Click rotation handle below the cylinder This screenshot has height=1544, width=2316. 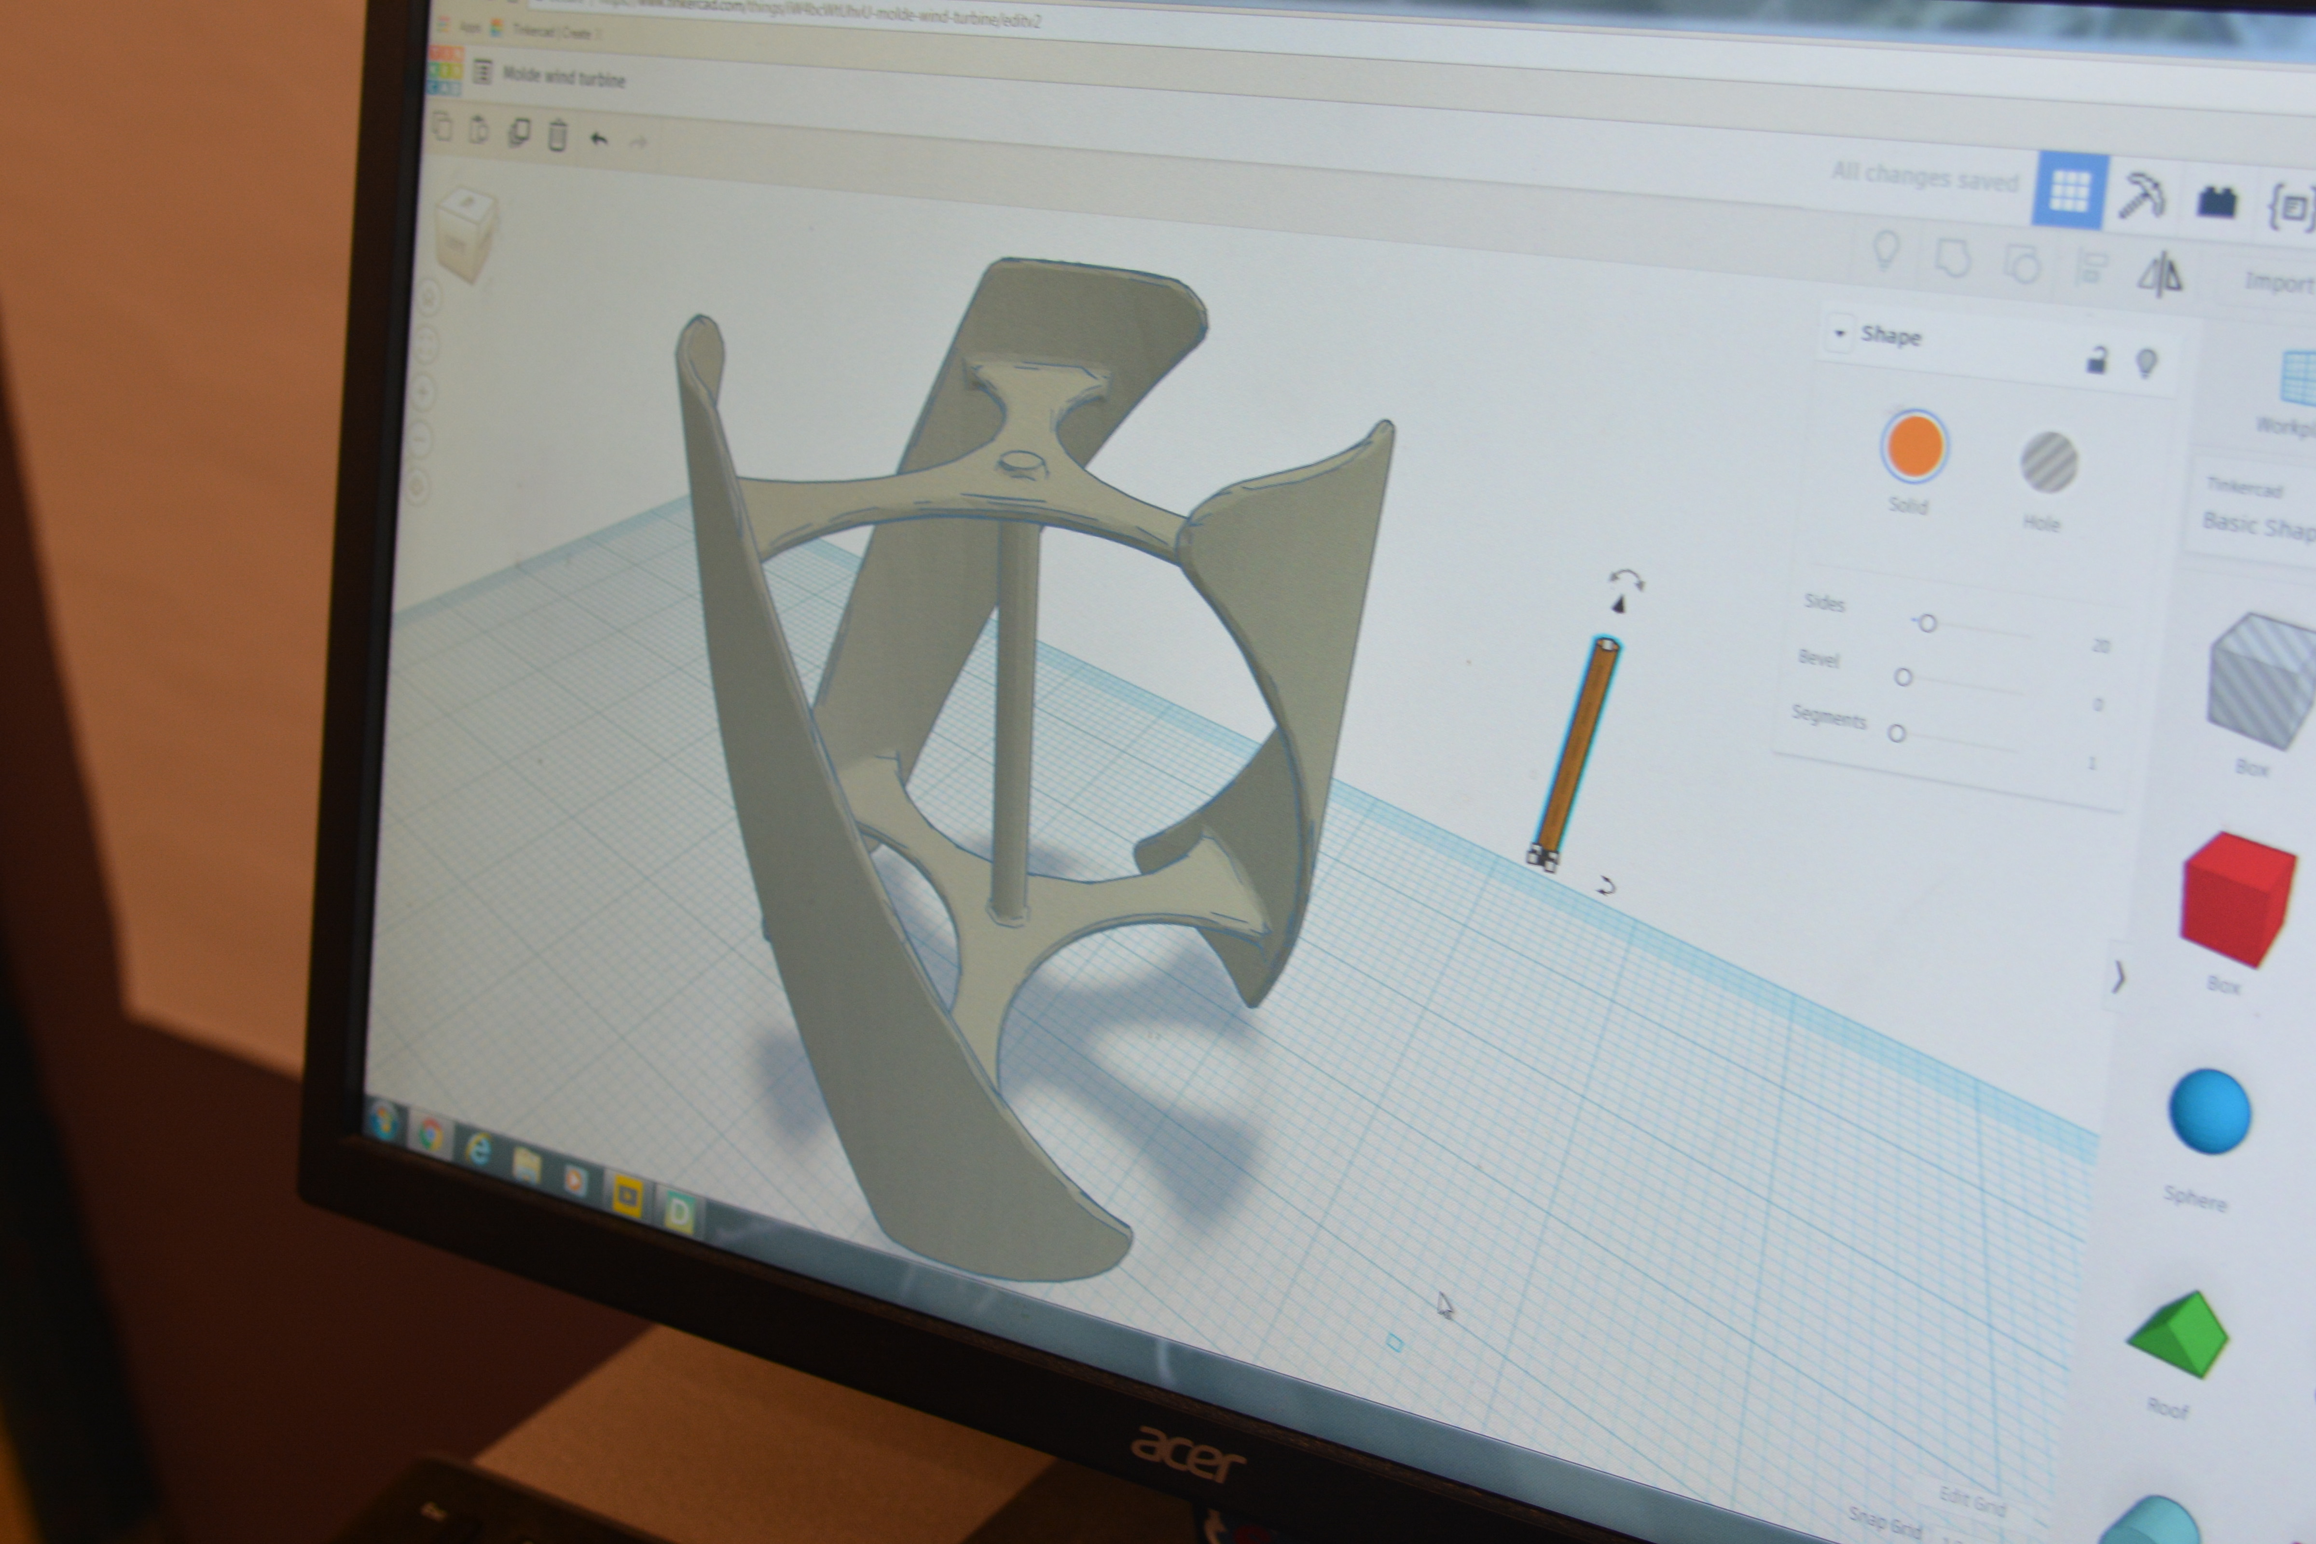click(1605, 886)
